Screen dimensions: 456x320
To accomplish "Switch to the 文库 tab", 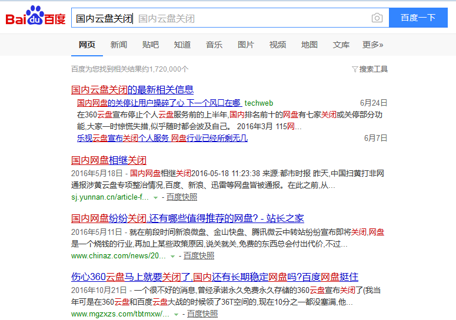I will tap(341, 45).
